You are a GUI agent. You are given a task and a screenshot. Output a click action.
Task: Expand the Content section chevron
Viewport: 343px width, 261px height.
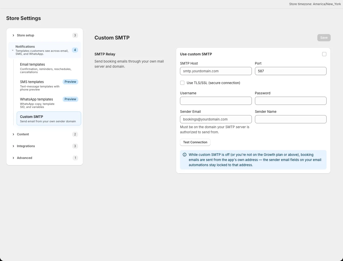13,134
